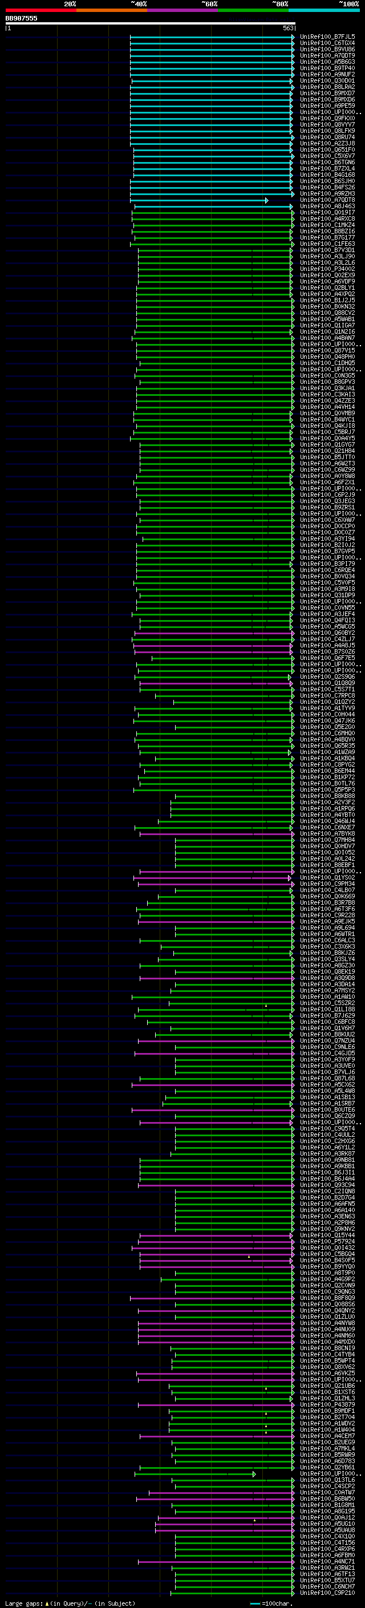Select hit UniRef100_A9RZH3

coord(327,193)
